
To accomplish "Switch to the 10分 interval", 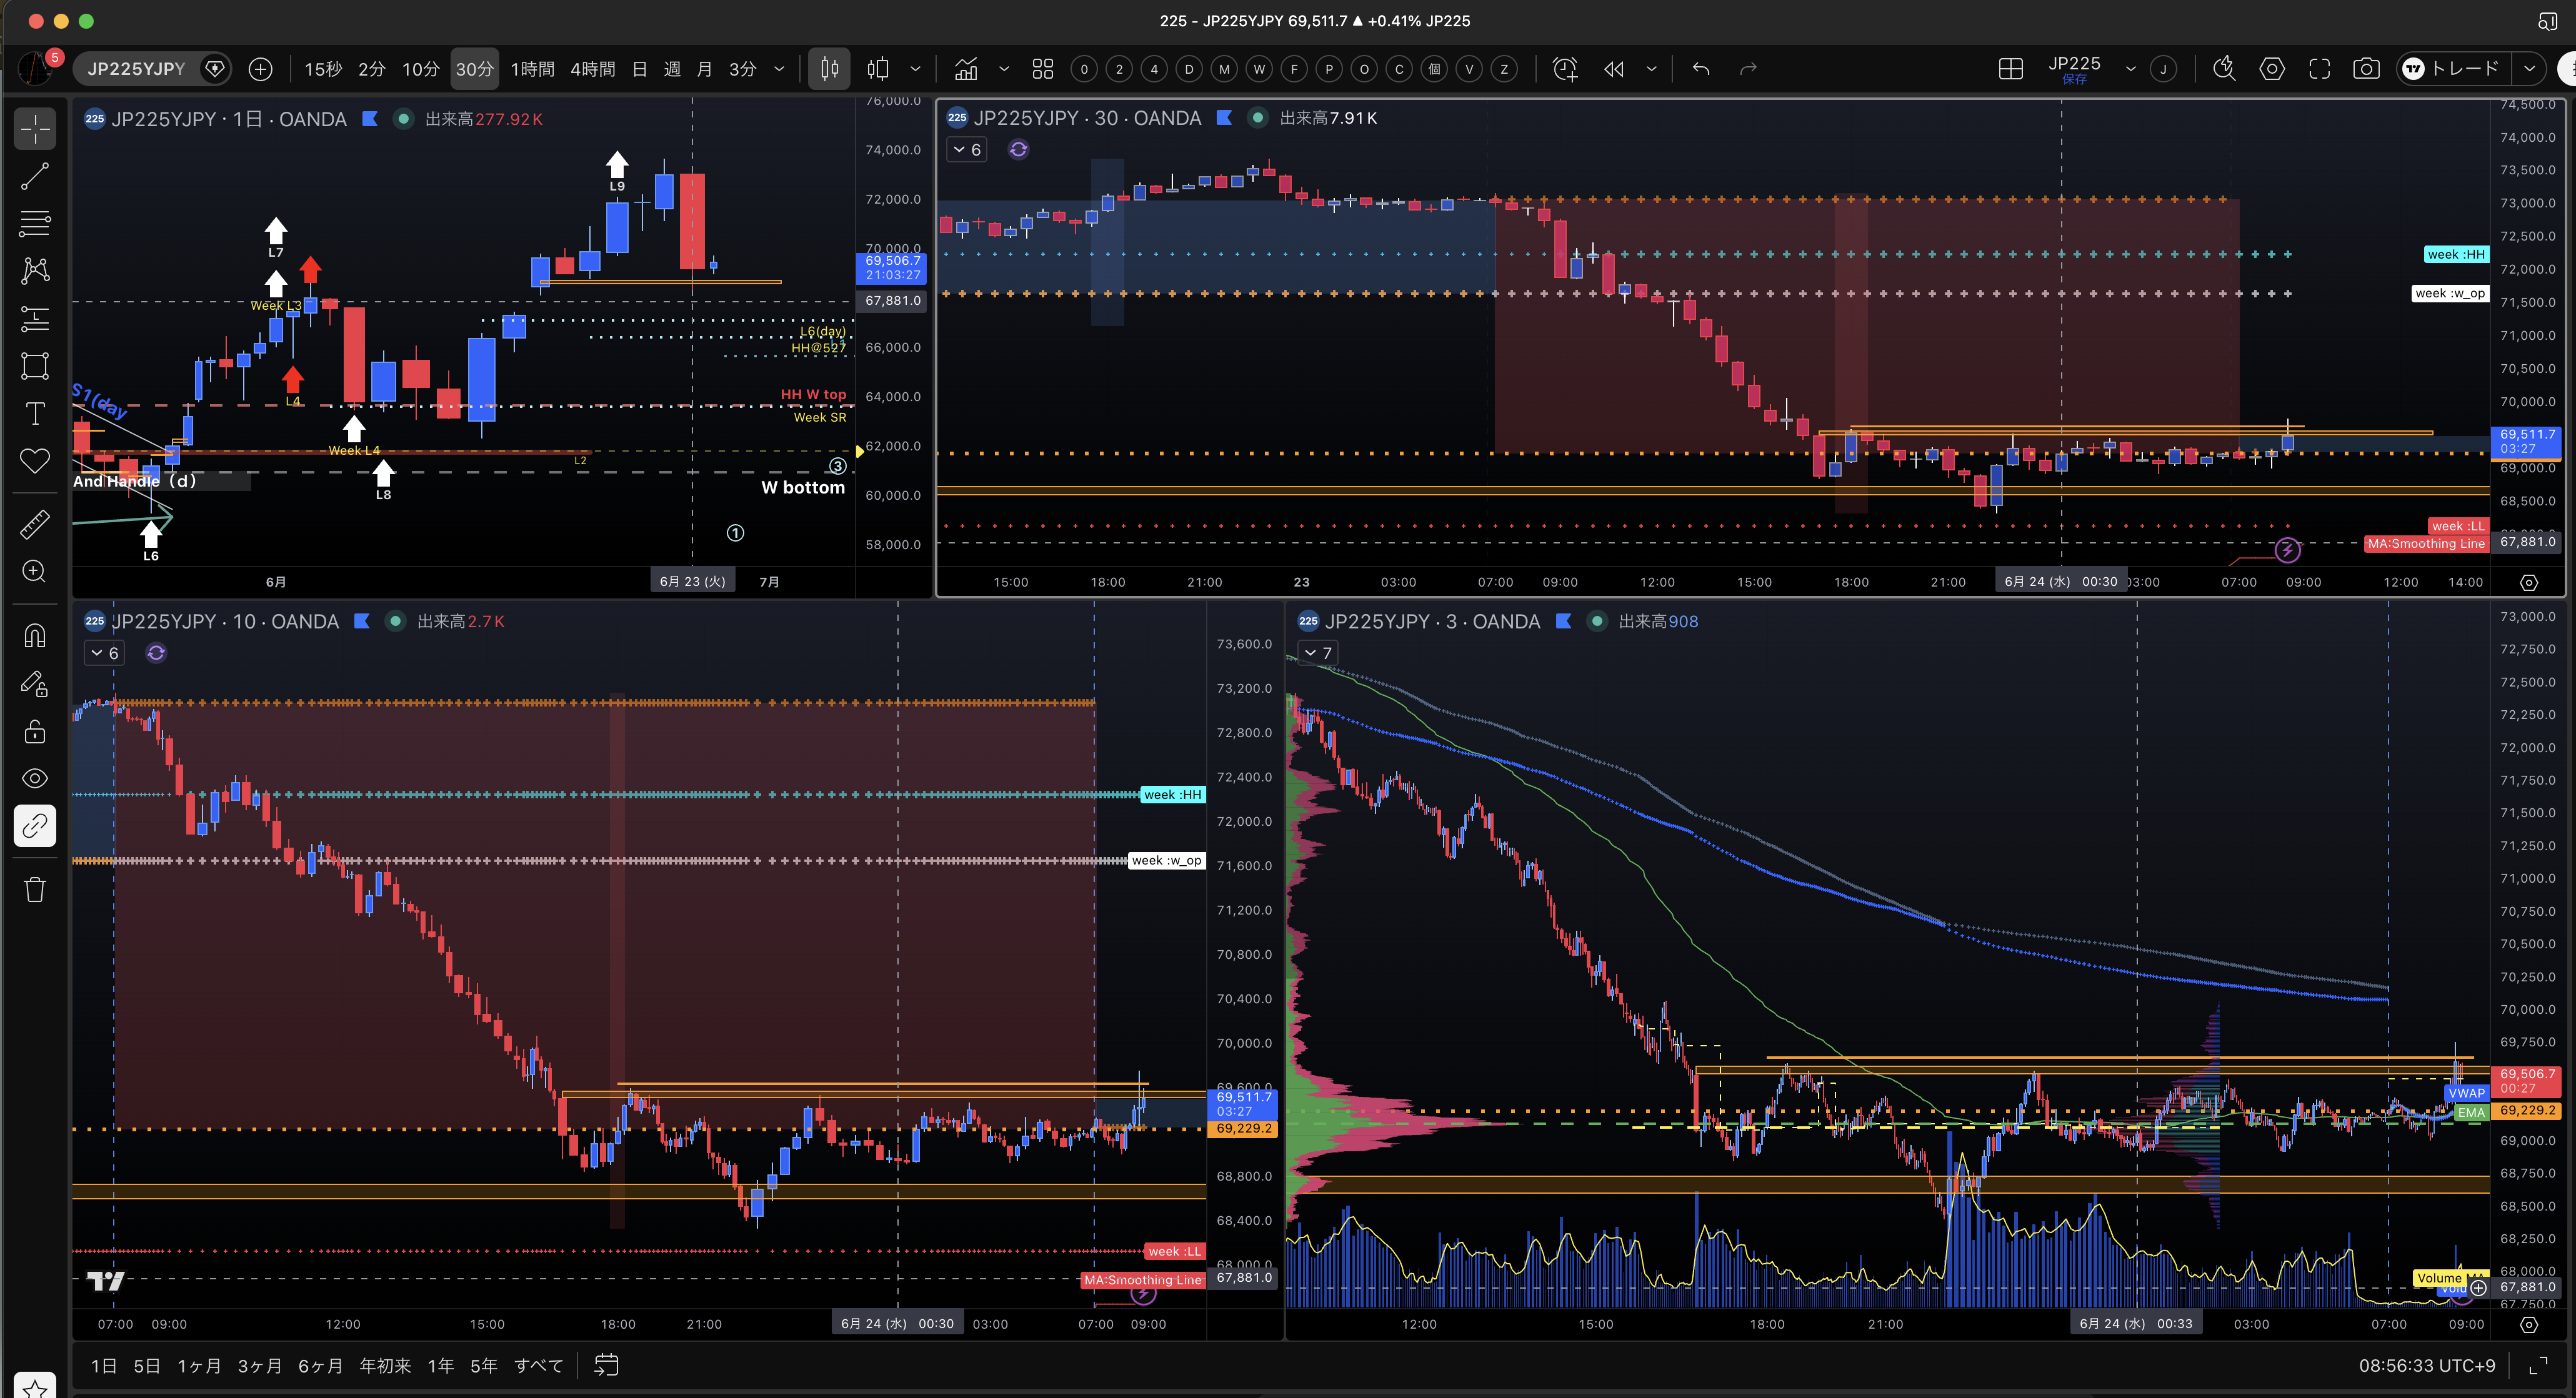I will (421, 69).
